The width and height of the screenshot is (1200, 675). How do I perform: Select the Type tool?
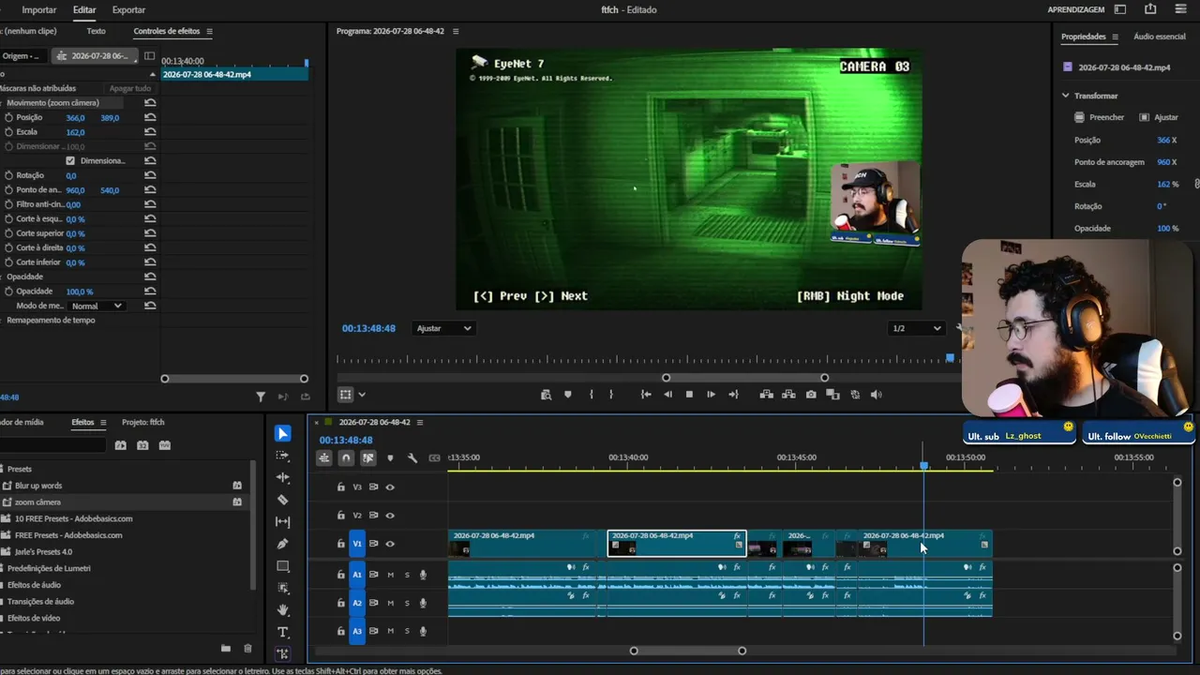[283, 632]
